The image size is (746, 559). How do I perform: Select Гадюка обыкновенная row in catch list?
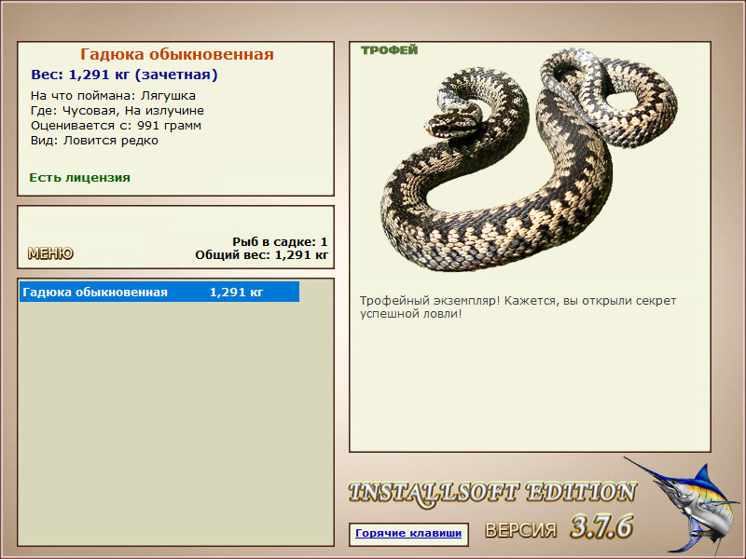point(159,292)
